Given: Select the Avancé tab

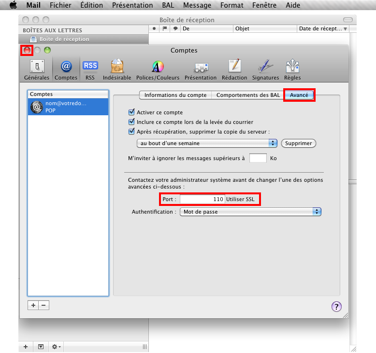Looking at the screenshot, I should 299,95.
